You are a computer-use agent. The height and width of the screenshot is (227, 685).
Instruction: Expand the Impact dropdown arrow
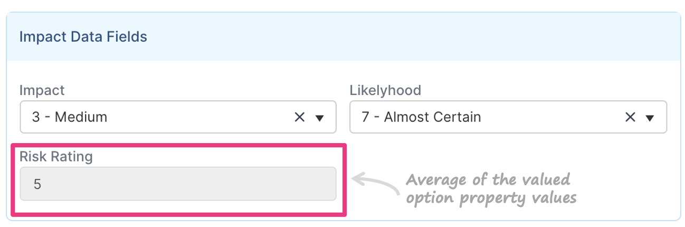click(x=319, y=118)
